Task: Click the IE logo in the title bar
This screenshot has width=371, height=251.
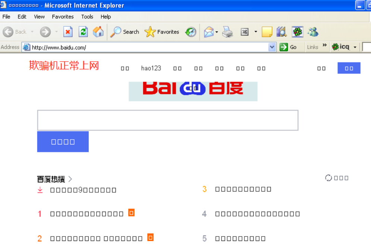Action: [x=3, y=5]
